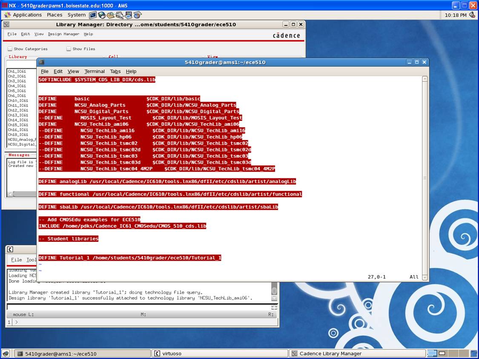Select Ch1_IC61 in the Library list
Viewport: 479px width, 359px height.
(17, 71)
